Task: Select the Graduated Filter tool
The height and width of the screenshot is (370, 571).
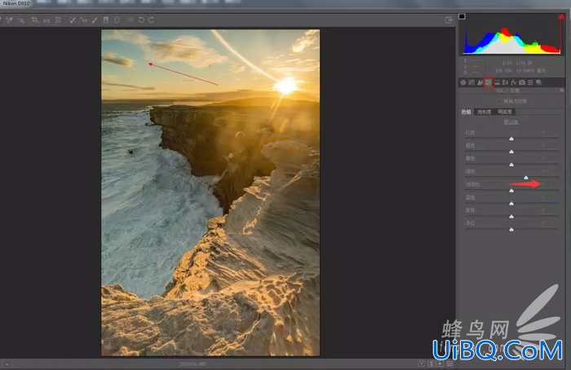Action: click(x=106, y=20)
